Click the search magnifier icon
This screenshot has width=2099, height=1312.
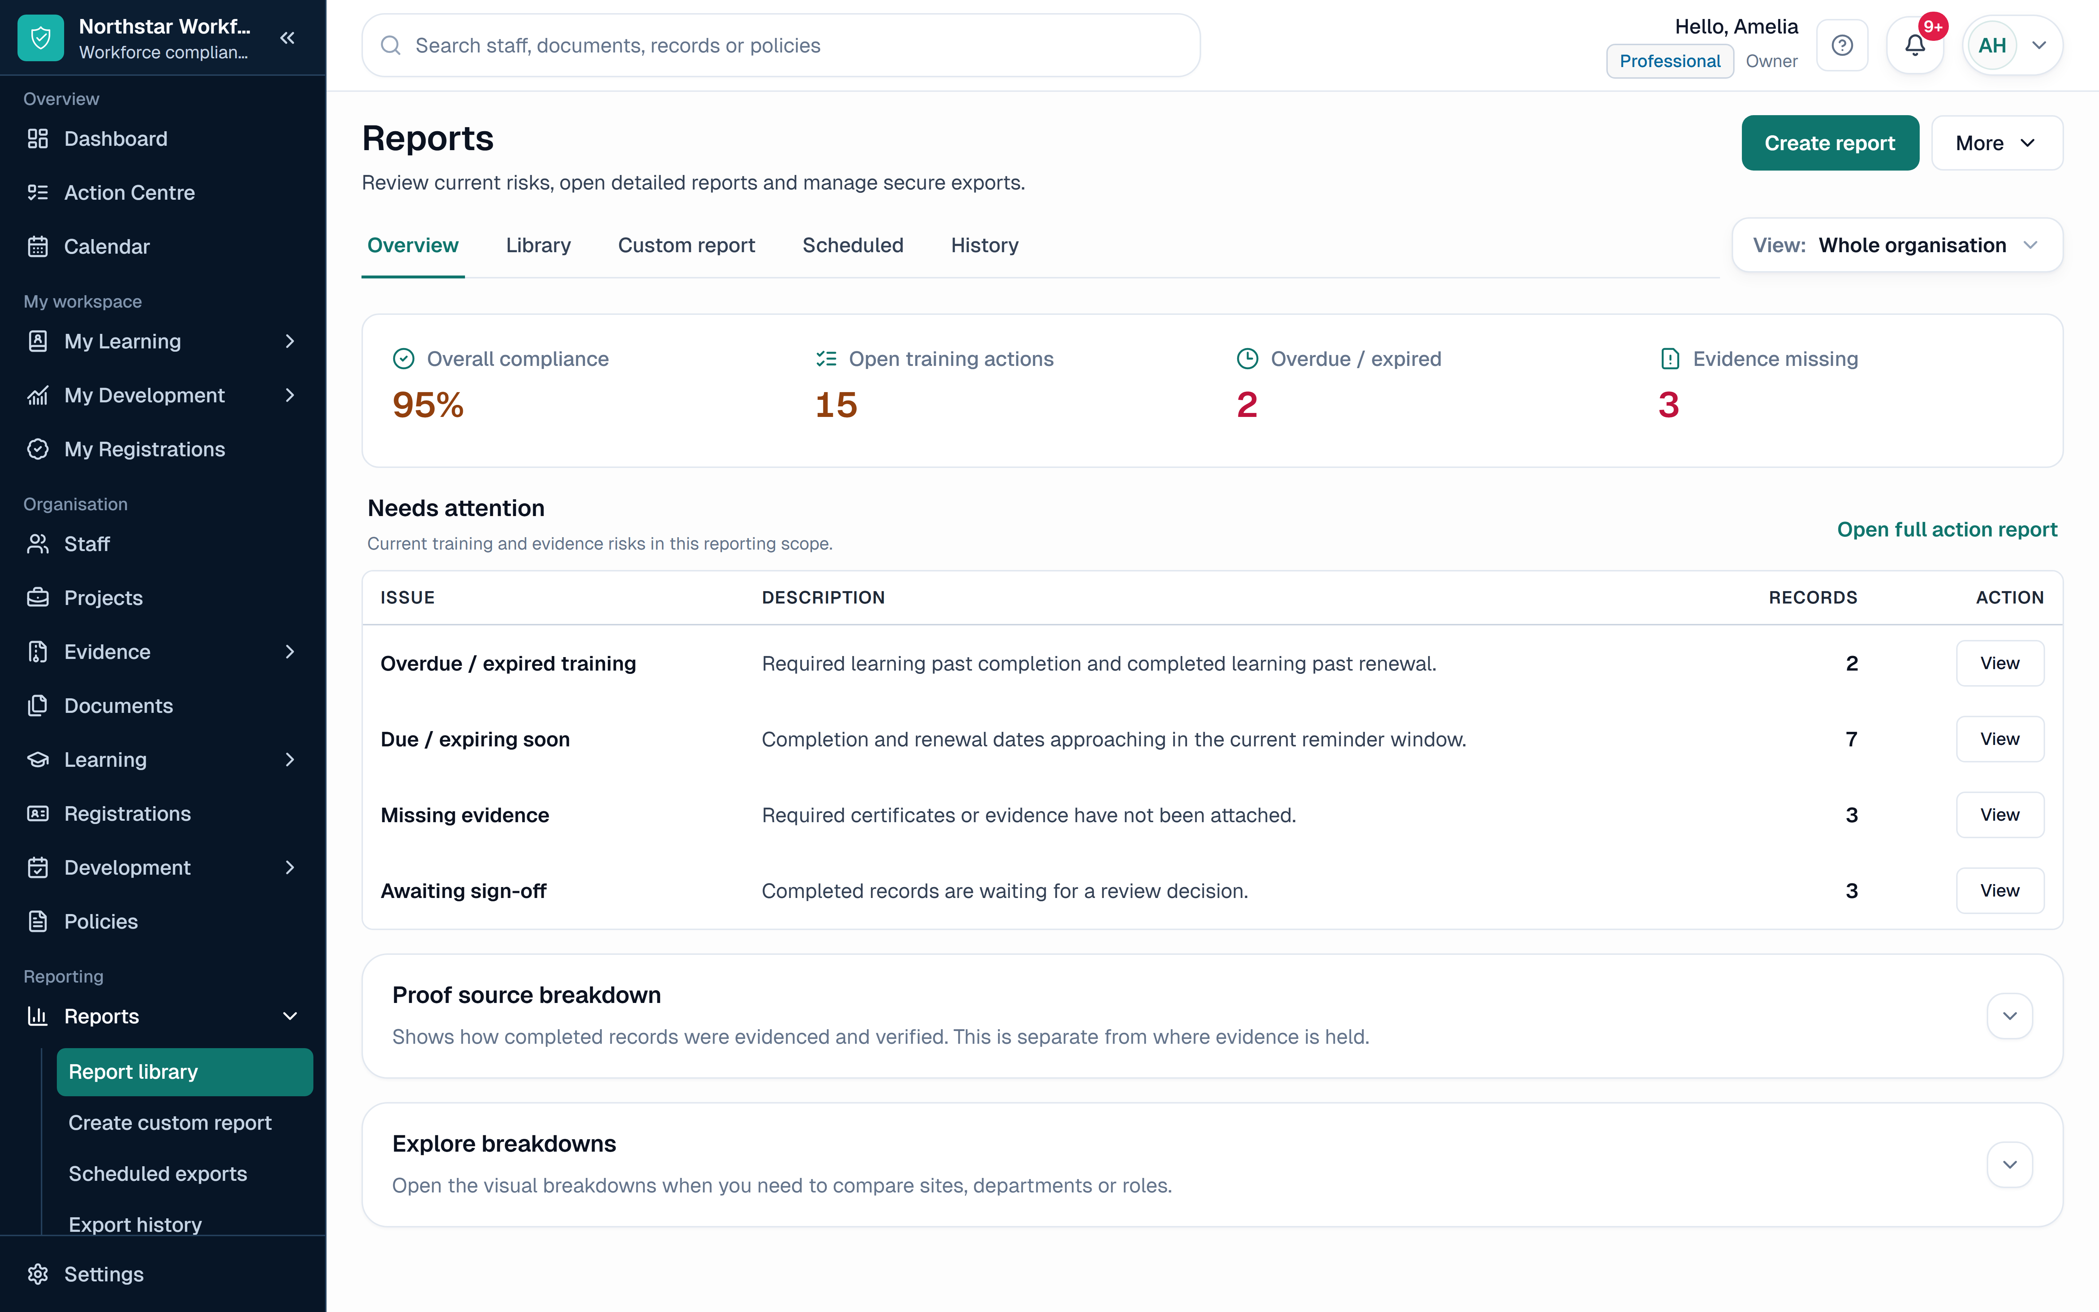click(x=391, y=45)
